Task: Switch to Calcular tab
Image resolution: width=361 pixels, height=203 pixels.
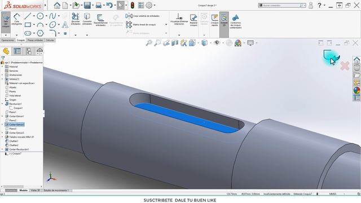Action: click(x=50, y=40)
